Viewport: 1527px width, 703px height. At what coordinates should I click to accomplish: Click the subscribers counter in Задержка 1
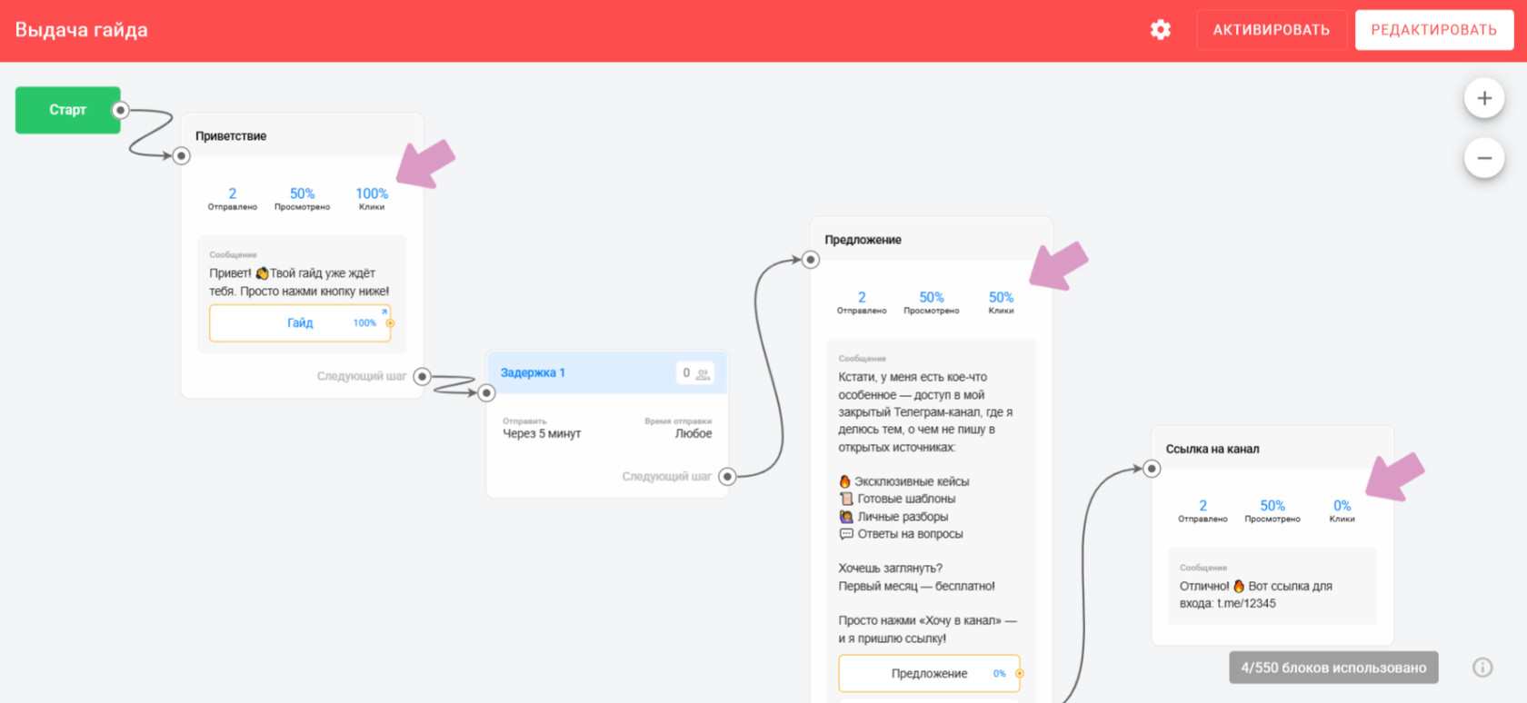[696, 373]
